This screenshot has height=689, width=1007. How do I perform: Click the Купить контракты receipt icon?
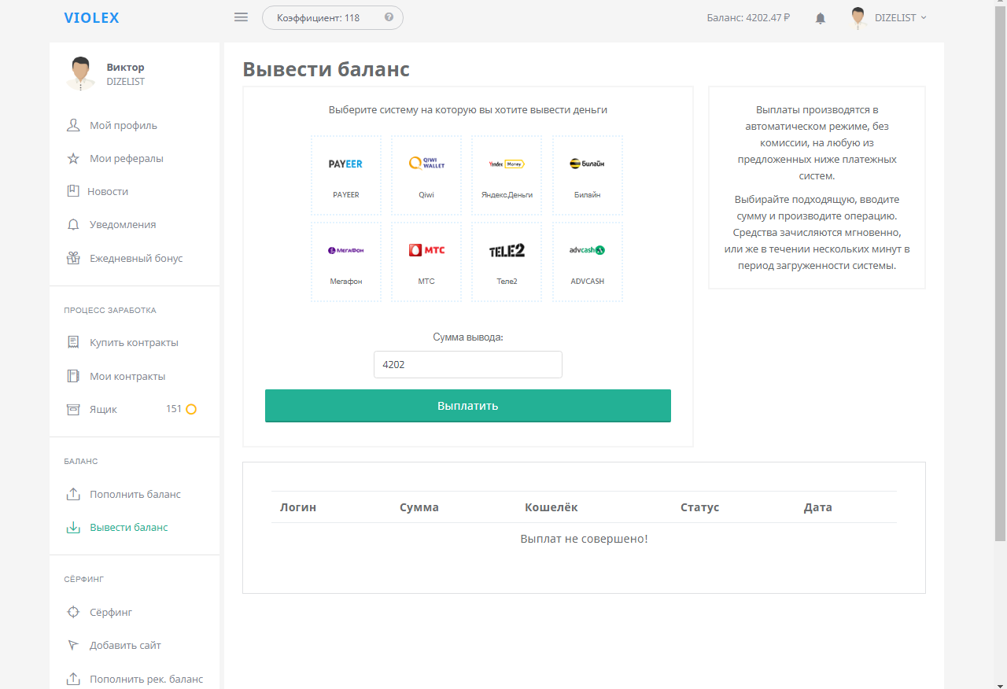coord(73,343)
